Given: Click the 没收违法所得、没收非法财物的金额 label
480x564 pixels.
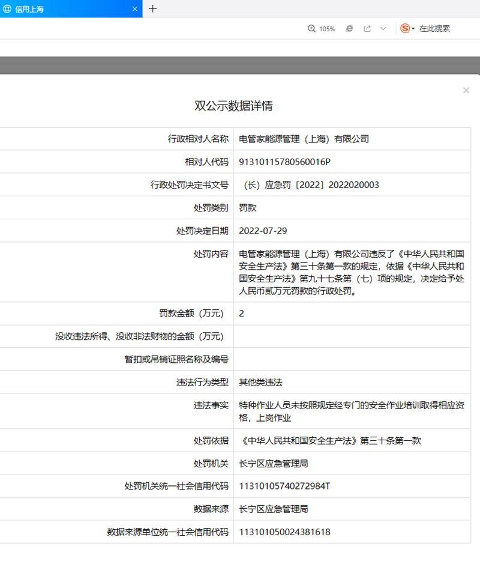Looking at the screenshot, I should [x=139, y=336].
